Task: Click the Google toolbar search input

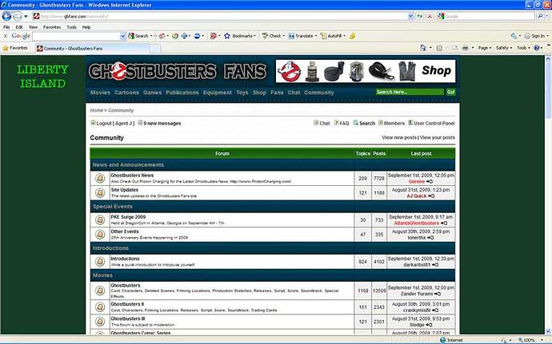Action: tap(76, 36)
